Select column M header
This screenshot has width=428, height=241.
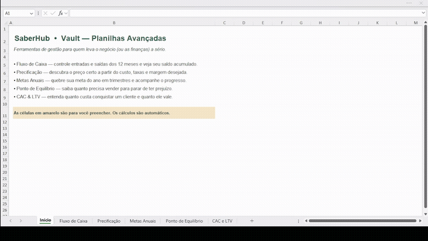pos(415,23)
